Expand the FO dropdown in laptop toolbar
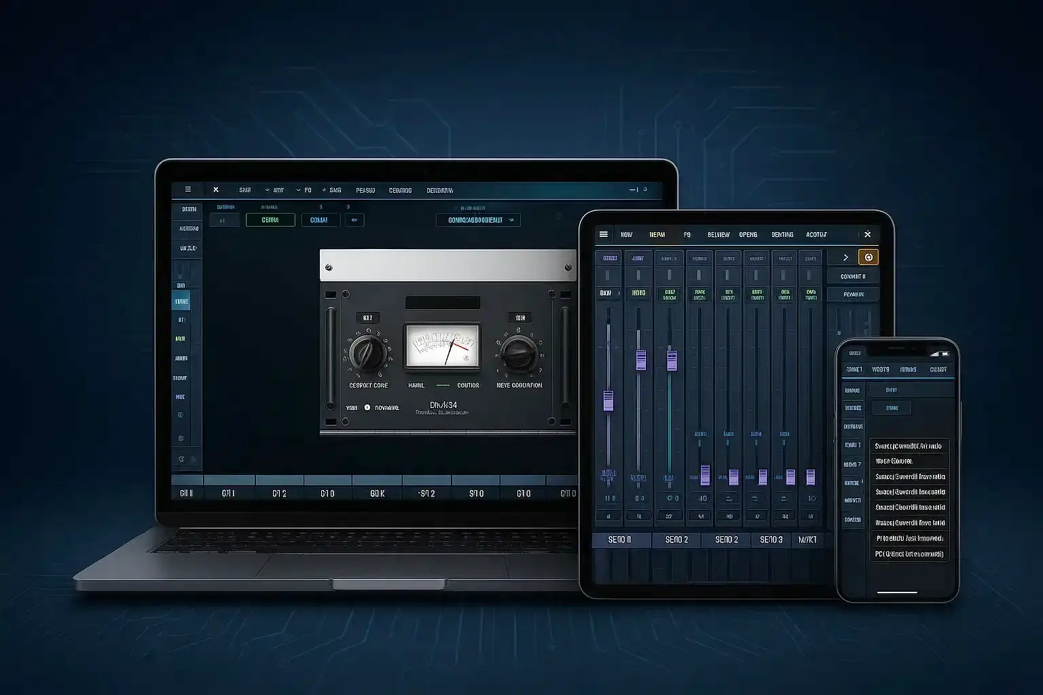1043x695 pixels. coord(305,190)
